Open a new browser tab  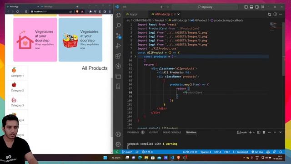pyautogui.click(x=77, y=7)
